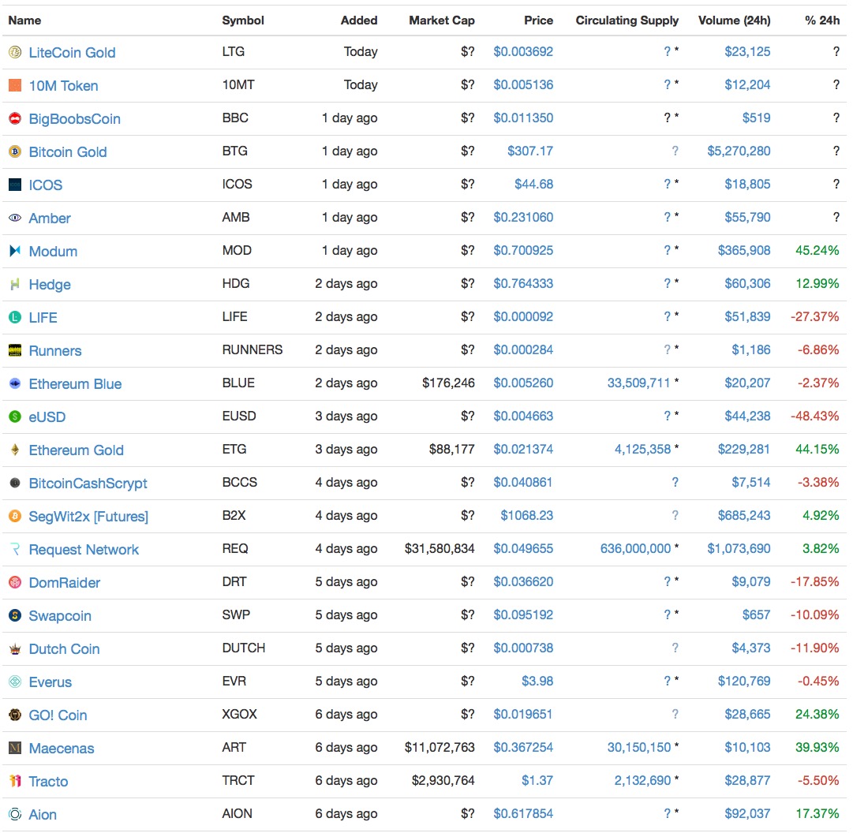The image size is (853, 833).
Task: Sort by the Symbol column header
Action: click(x=242, y=21)
